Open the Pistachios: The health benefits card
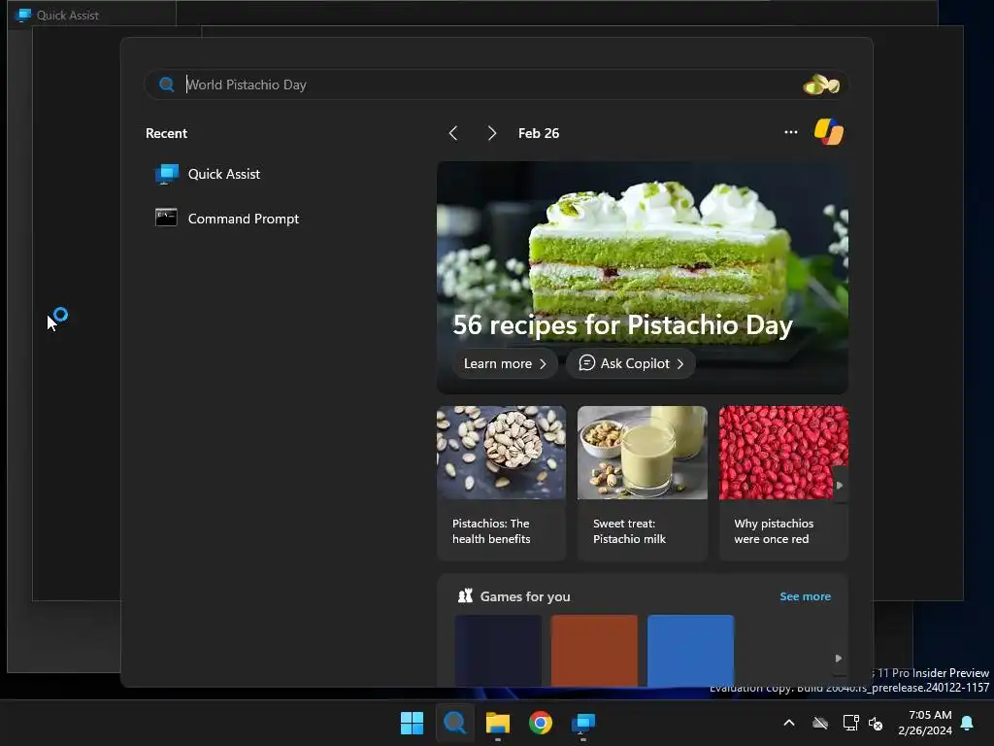The height and width of the screenshot is (746, 994). click(501, 484)
